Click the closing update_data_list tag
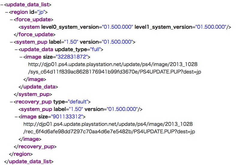This screenshot has width=236, height=165. (29, 161)
